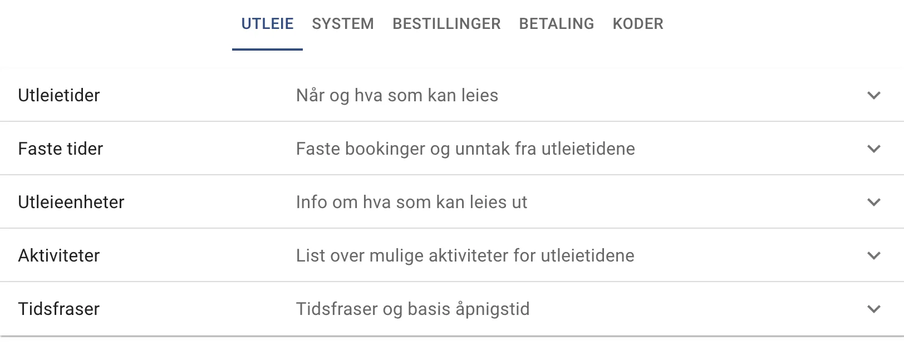Go to the KODER tab
Viewport: 904px width, 355px height.
point(637,23)
